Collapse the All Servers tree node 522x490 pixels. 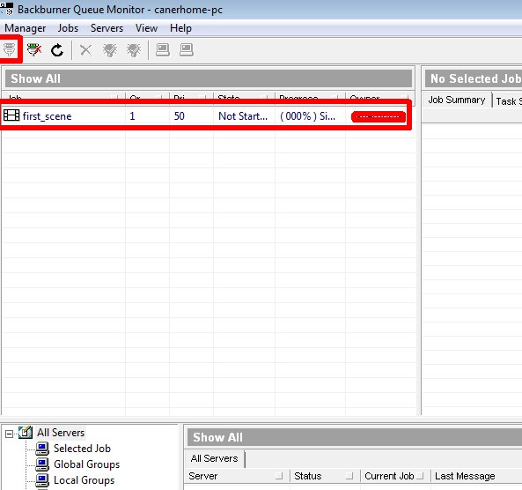click(10, 434)
